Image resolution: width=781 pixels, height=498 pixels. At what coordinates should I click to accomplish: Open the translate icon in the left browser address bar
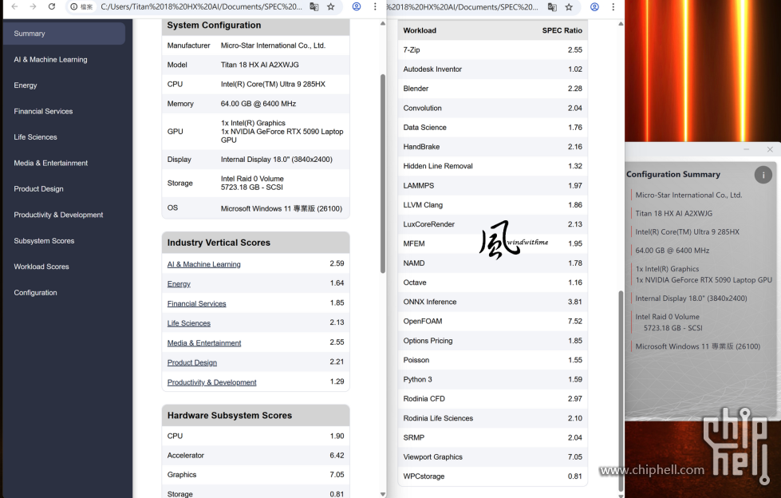click(x=314, y=7)
